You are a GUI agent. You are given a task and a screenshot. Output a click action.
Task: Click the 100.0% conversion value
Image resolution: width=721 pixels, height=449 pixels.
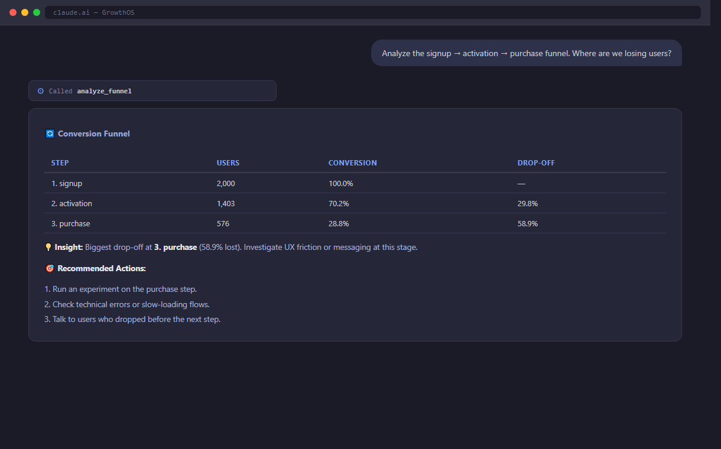pyautogui.click(x=341, y=184)
